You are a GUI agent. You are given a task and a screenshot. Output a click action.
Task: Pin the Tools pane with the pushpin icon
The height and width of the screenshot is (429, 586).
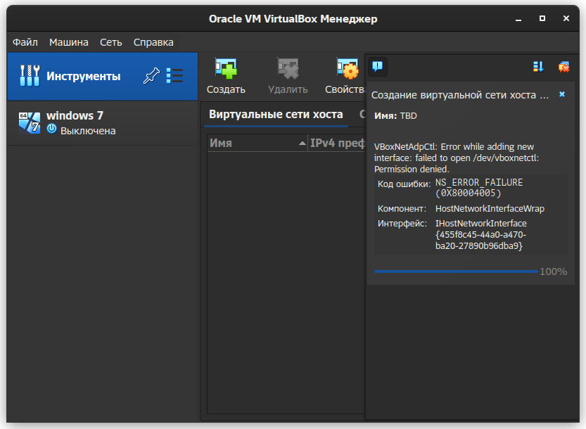pos(151,76)
